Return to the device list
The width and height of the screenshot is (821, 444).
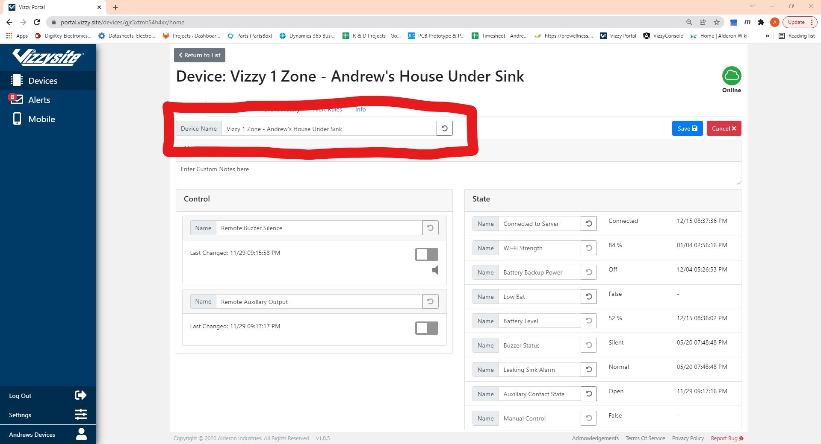click(x=200, y=55)
